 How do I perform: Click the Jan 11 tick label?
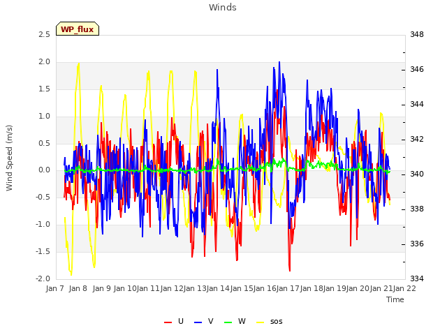tap(148, 288)
